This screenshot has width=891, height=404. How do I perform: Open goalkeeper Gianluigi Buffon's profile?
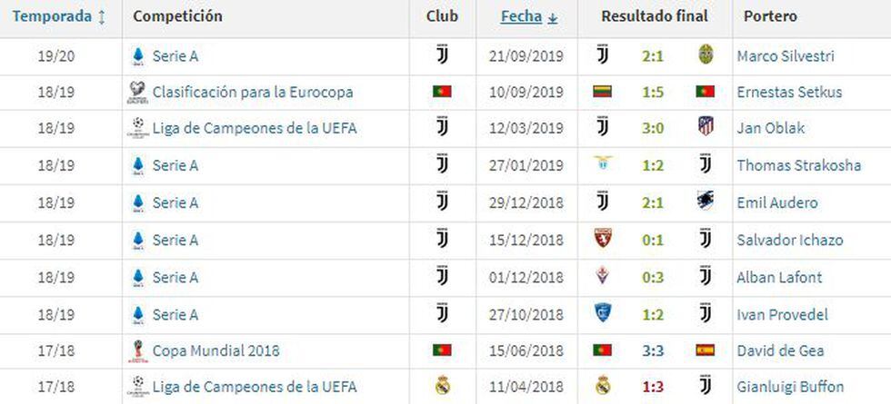tap(790, 387)
